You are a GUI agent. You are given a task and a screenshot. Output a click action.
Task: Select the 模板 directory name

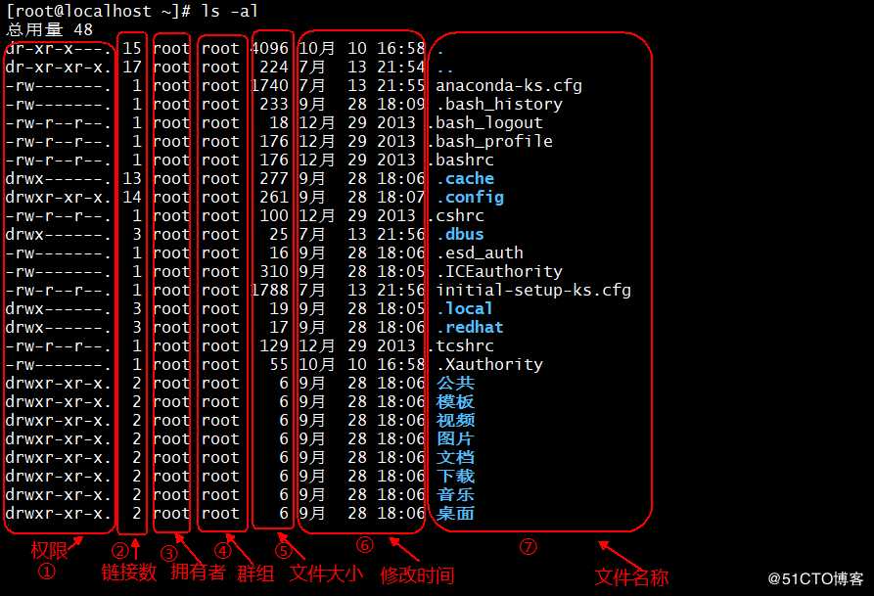[455, 401]
